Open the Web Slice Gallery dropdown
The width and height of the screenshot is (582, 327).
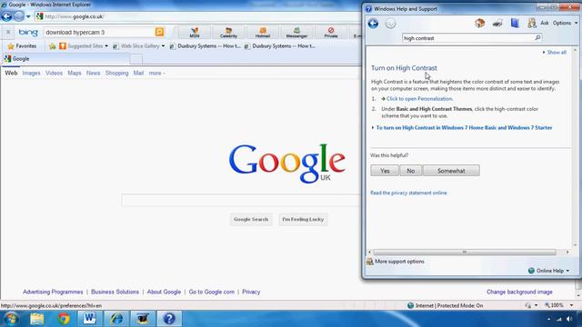coord(139,46)
